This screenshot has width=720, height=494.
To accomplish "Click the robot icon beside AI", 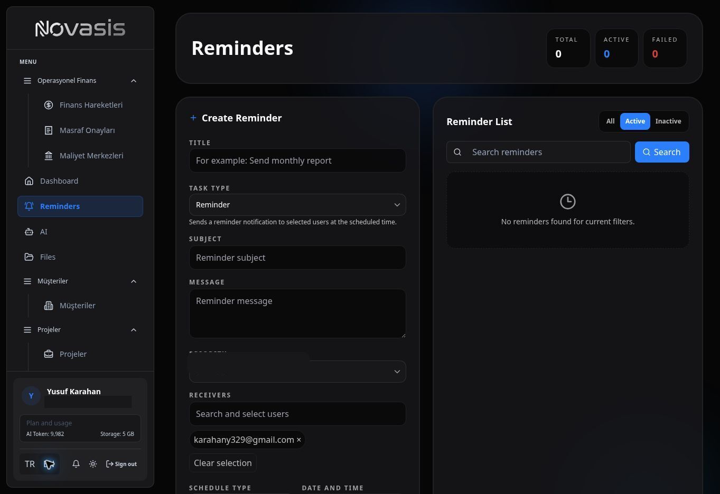I will (29, 232).
